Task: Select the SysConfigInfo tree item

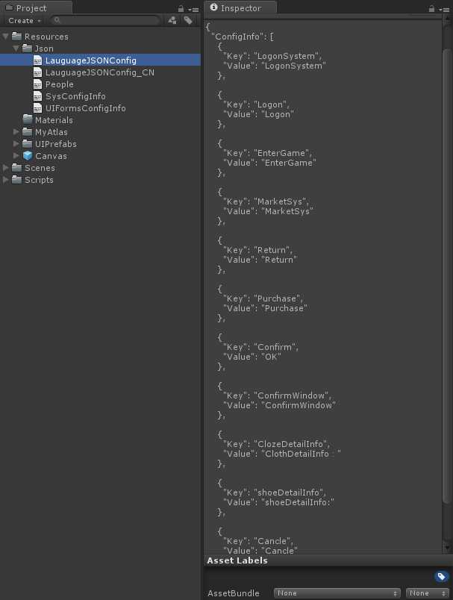Action: pos(100,96)
